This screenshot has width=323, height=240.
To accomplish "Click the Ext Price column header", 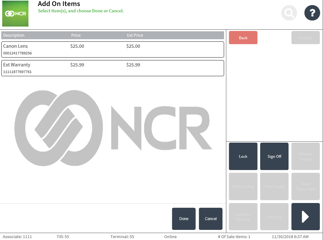I will point(135,35).
